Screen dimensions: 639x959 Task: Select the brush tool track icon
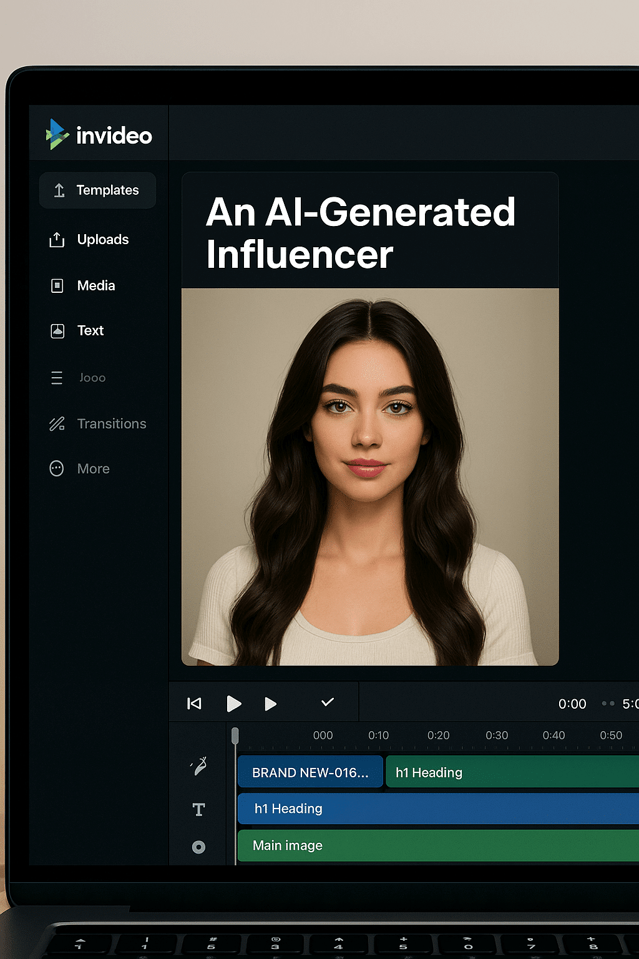pyautogui.click(x=199, y=766)
